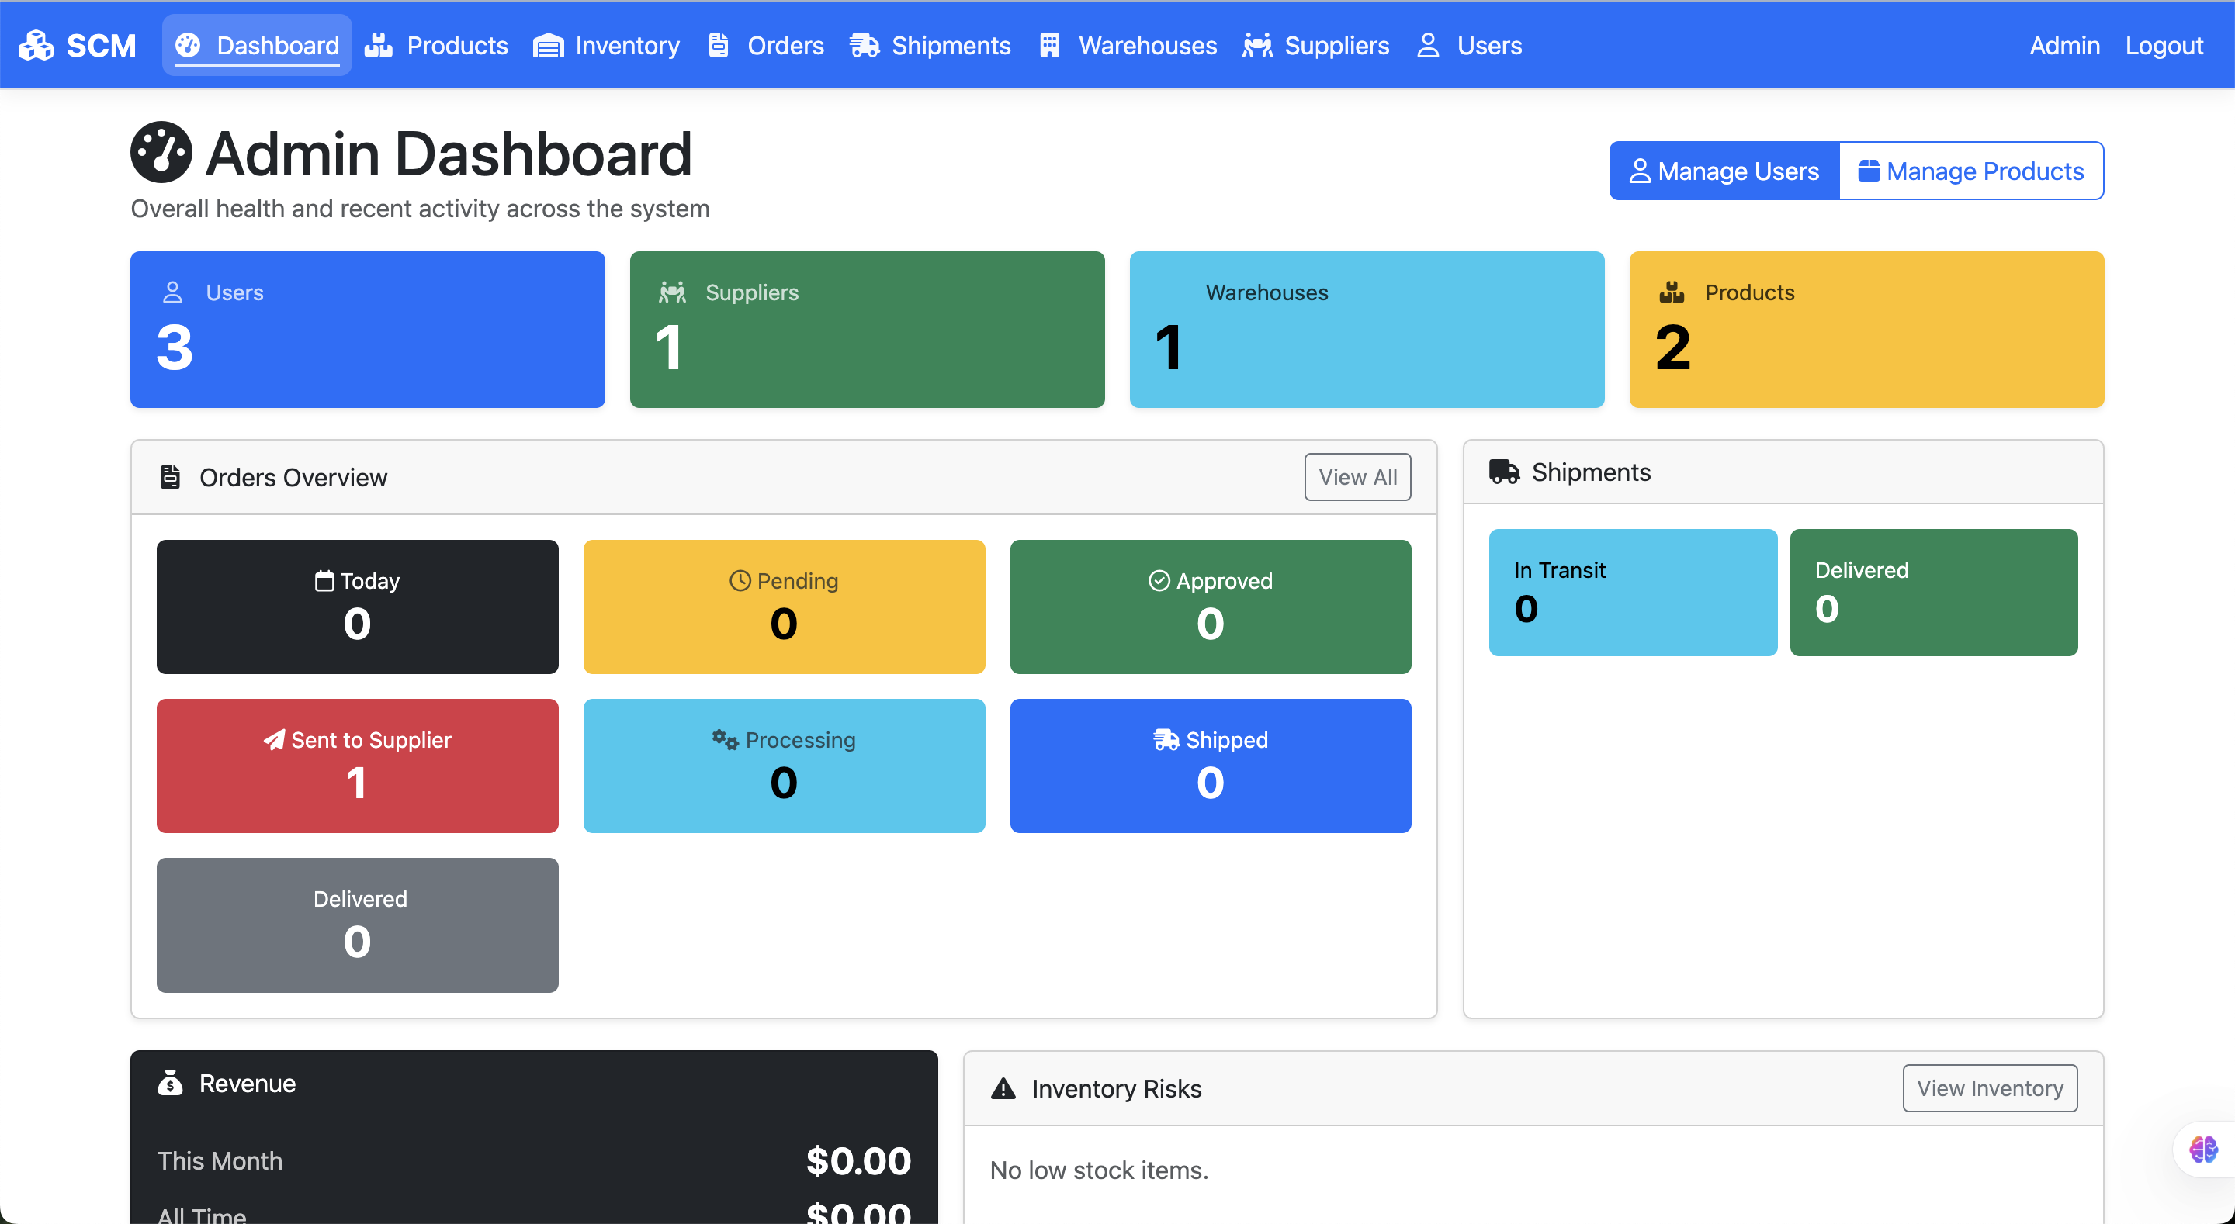The image size is (2235, 1224).
Task: Click the Dashboard gauge icon in navbar
Action: (x=189, y=45)
